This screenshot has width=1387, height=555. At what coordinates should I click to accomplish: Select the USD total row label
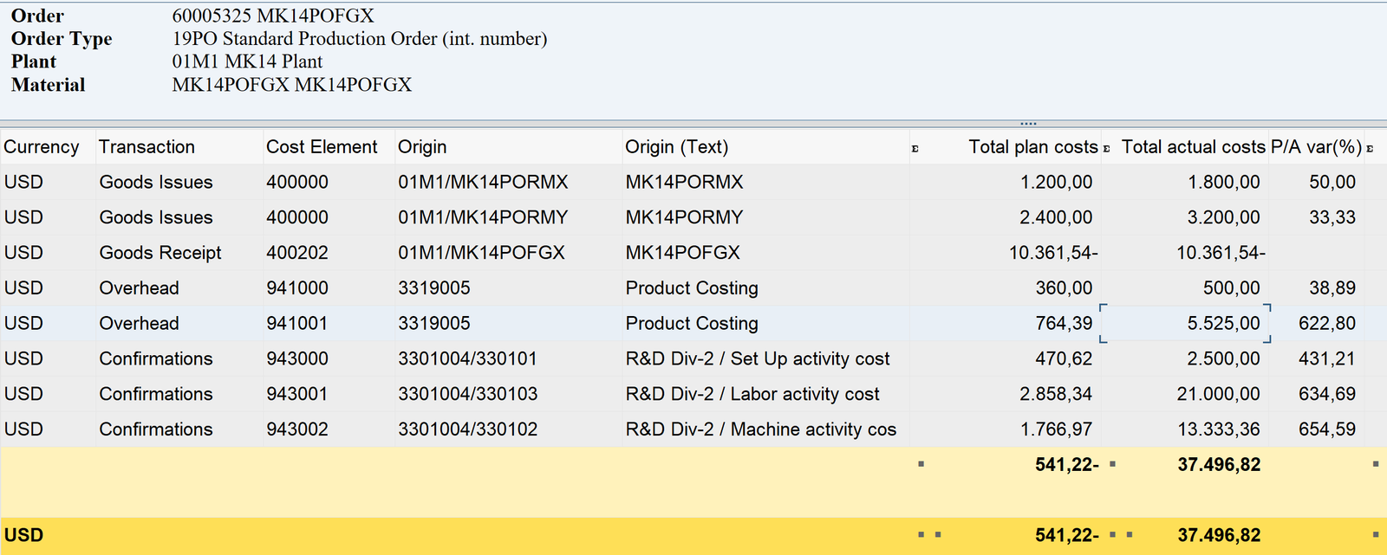[x=24, y=535]
